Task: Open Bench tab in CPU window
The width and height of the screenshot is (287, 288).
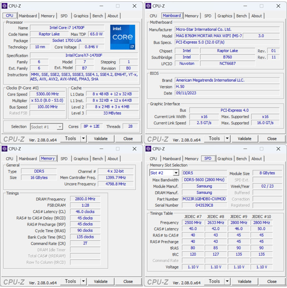Action: 97,16
